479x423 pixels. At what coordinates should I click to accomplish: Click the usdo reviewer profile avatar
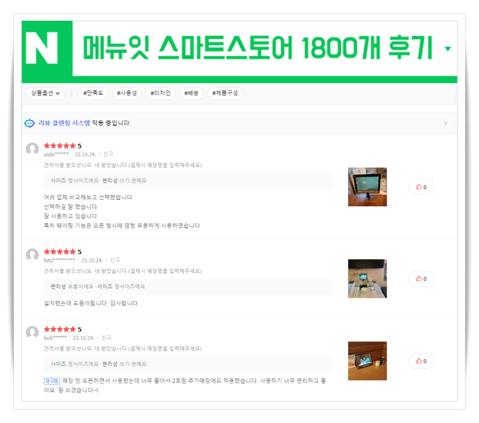tap(32, 149)
